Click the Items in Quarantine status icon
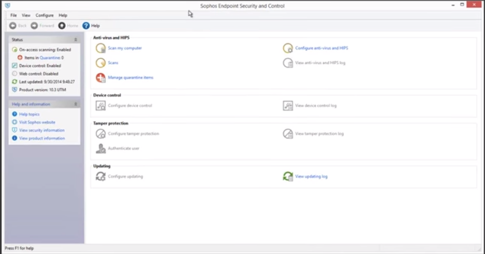The image size is (485, 254). (20, 58)
